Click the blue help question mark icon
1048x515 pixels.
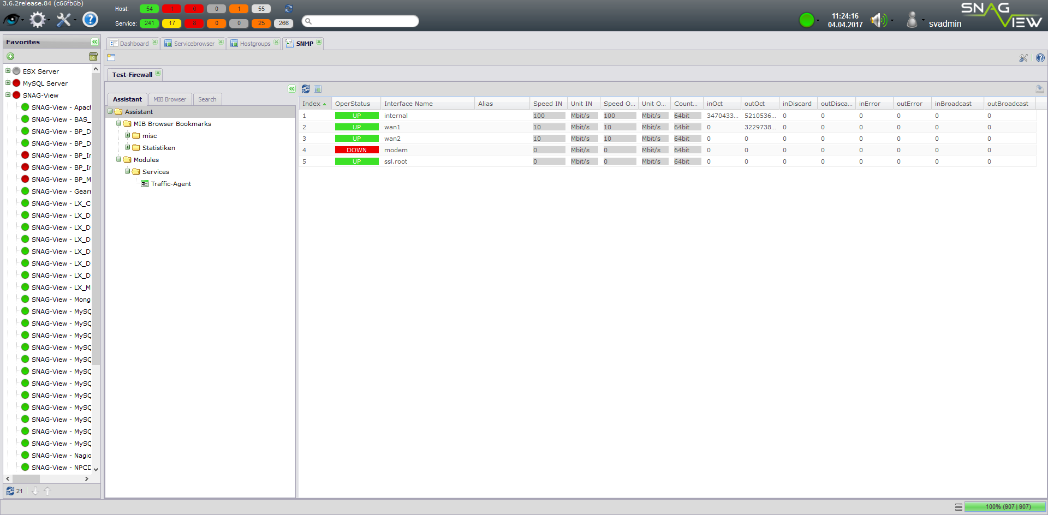90,20
